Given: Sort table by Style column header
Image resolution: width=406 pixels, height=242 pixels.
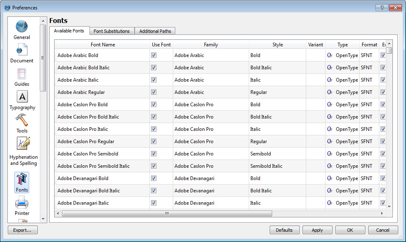Looking at the screenshot, I should click(278, 45).
